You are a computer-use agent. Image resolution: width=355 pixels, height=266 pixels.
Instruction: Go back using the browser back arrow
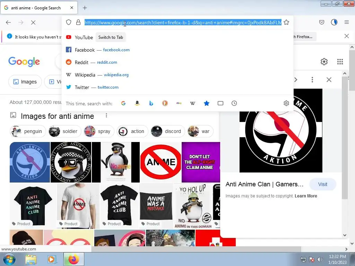pyautogui.click(x=8, y=23)
